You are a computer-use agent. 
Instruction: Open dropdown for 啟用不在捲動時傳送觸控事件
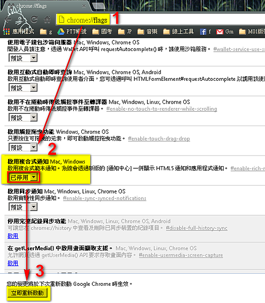[x=23, y=118]
